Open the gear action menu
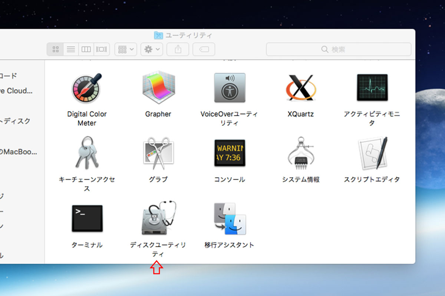Screen dimensions: 445x296 click(x=152, y=49)
